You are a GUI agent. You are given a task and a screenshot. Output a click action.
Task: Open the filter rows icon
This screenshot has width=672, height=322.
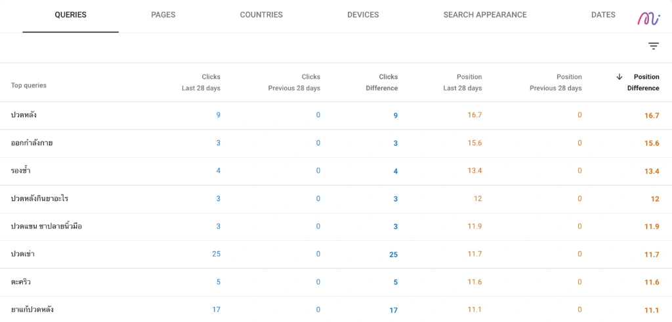pyautogui.click(x=653, y=46)
